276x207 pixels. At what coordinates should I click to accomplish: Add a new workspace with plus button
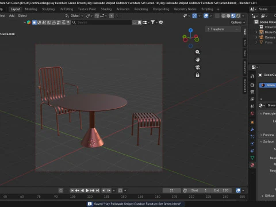click(x=218, y=9)
